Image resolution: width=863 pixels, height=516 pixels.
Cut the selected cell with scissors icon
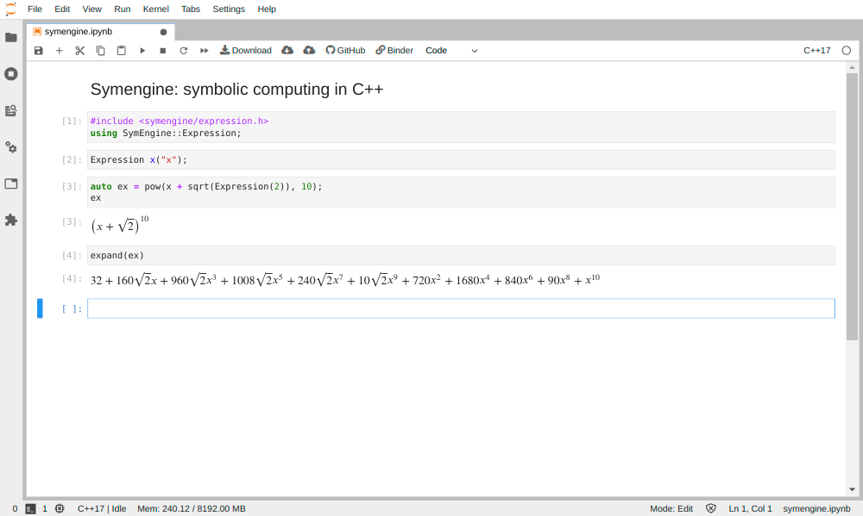coord(80,51)
